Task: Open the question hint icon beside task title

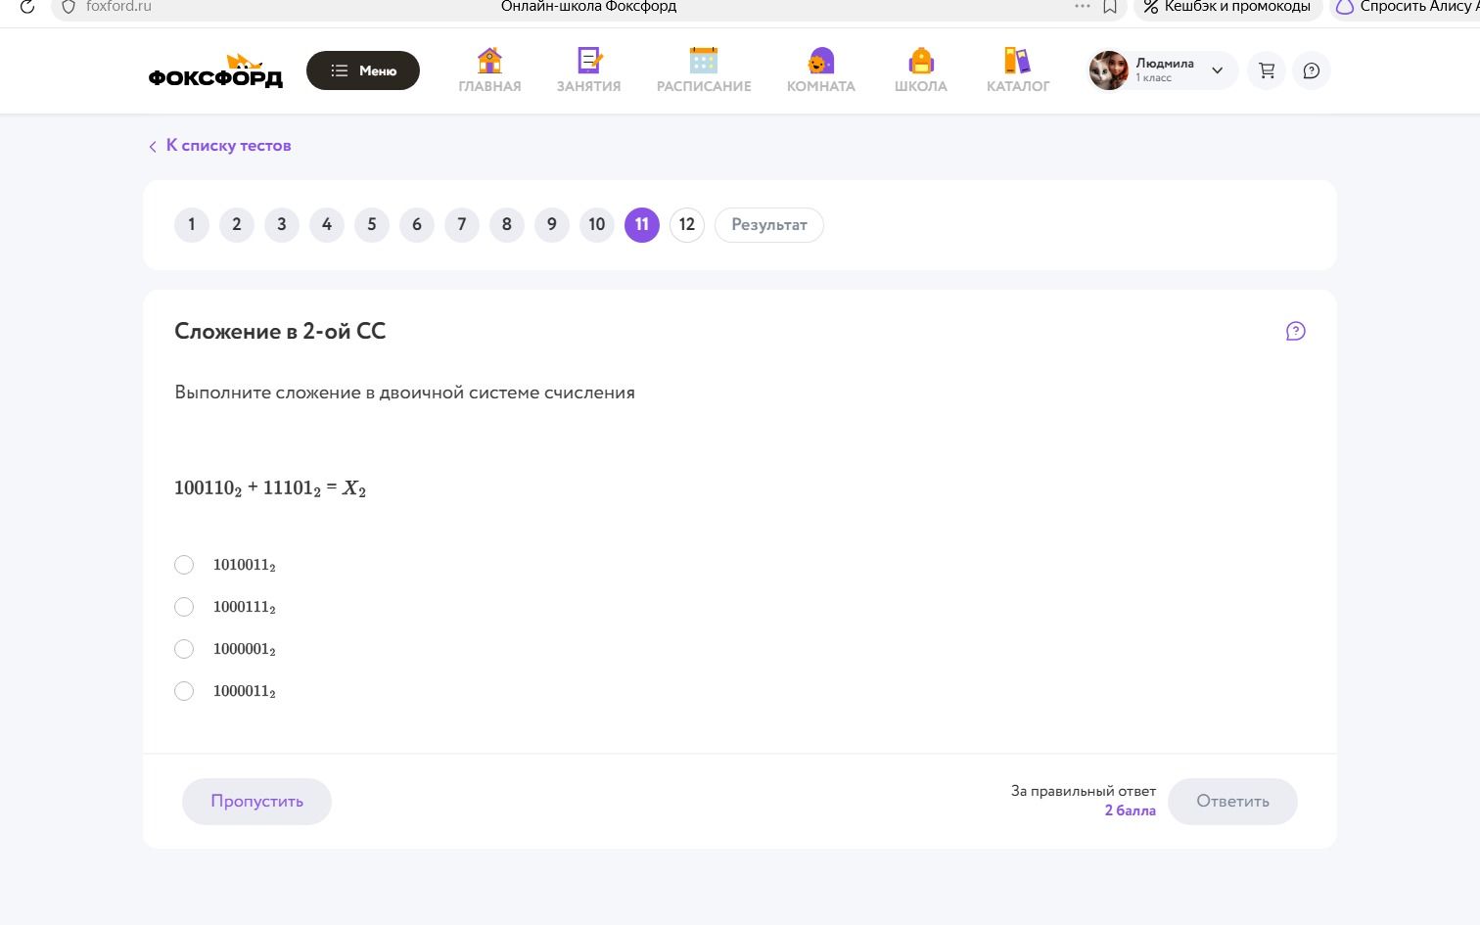Action: [x=1295, y=331]
